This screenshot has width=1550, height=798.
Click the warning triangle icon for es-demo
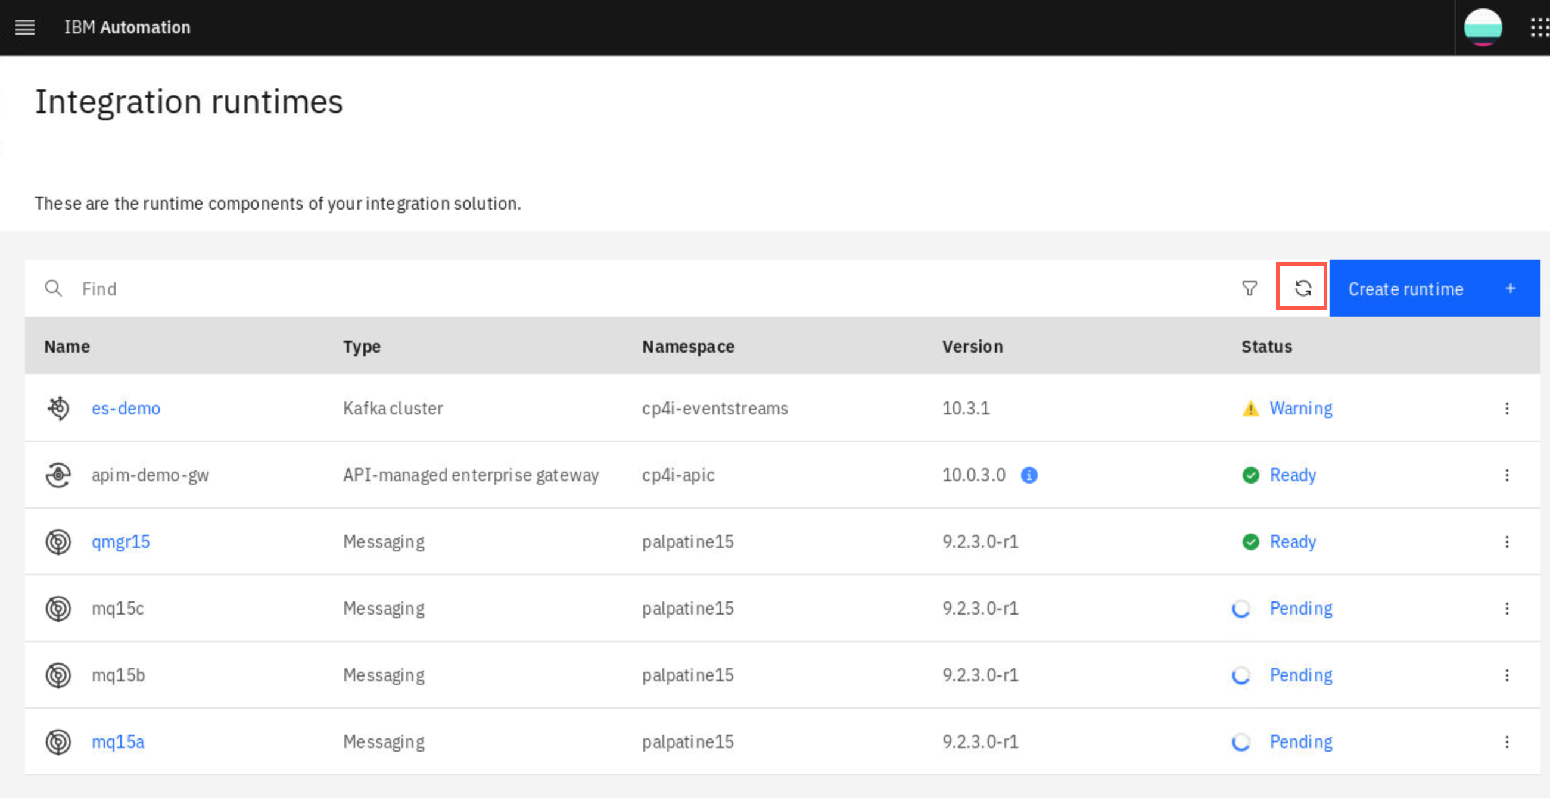(x=1250, y=409)
